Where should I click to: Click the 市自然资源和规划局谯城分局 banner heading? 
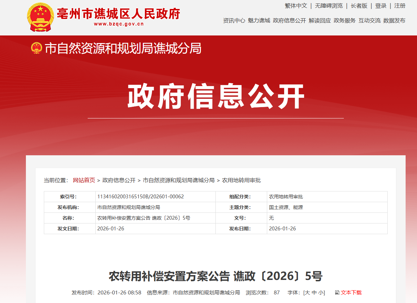[123, 49]
